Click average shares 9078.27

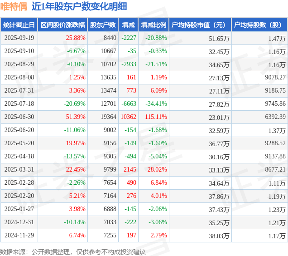tap(275, 77)
